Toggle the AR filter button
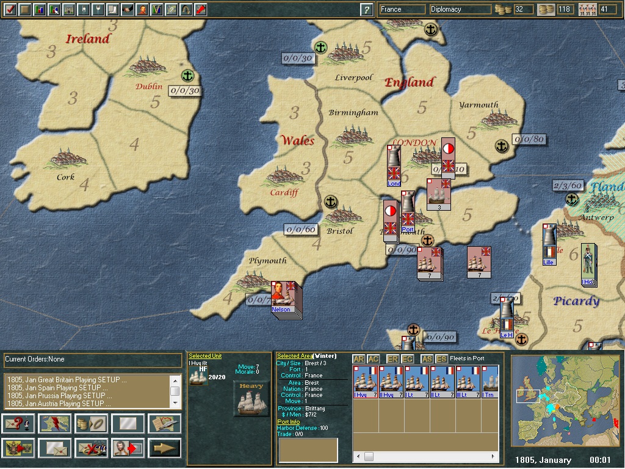This screenshot has height=469, width=625. tap(359, 359)
